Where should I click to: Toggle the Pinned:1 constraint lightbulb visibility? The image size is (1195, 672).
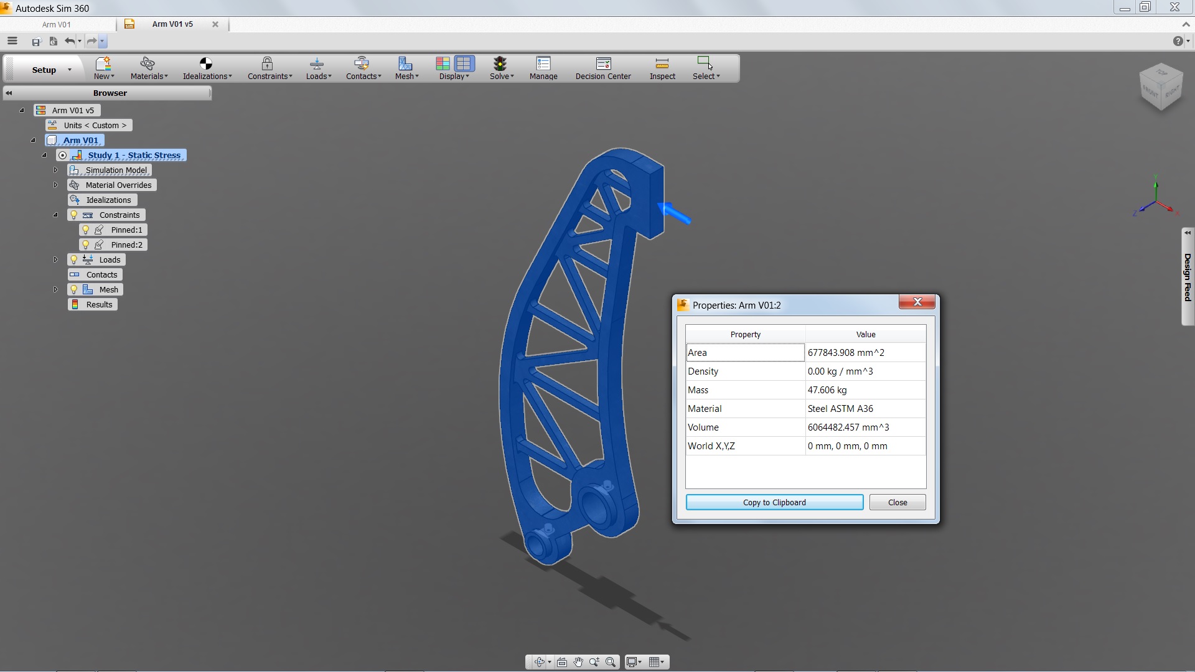[86, 230]
